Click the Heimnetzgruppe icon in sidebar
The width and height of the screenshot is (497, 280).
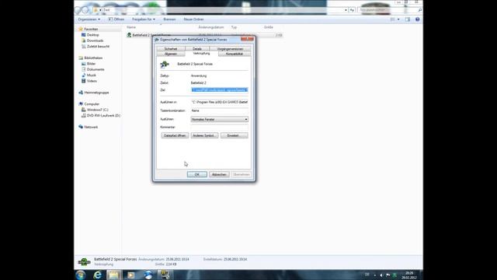point(81,93)
